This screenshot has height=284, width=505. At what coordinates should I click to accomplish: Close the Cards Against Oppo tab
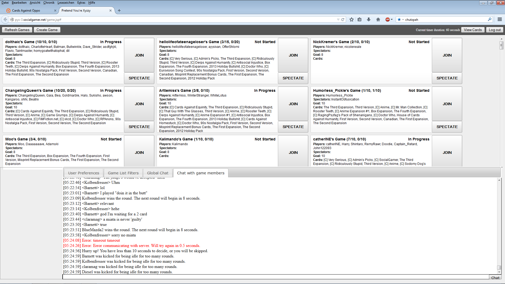55,11
